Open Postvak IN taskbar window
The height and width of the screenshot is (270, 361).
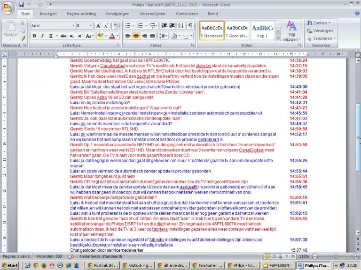click(x=103, y=265)
